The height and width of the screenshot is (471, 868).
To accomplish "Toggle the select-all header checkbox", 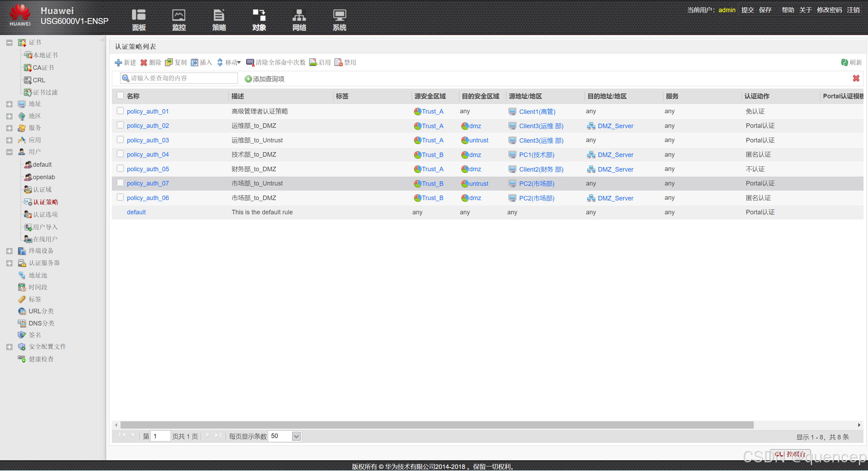I will click(120, 96).
